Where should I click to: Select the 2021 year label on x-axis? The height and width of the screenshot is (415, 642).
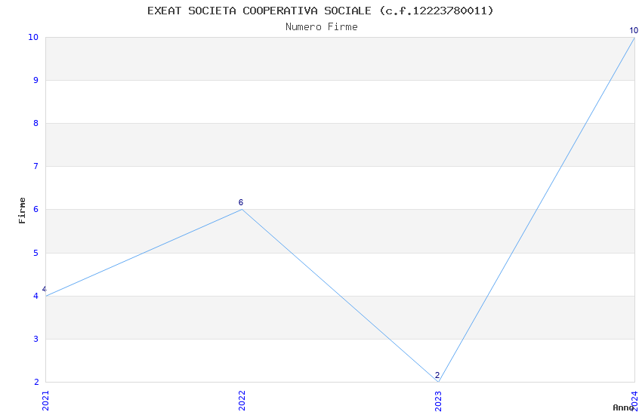45,399
